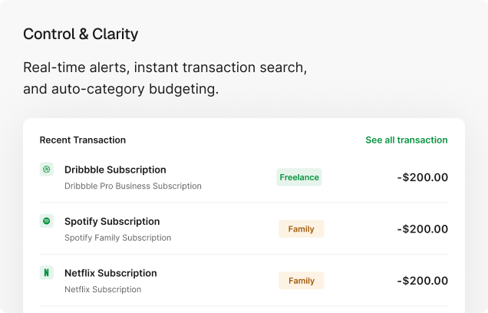Click the Netflix logo icon
Screen dimensions: 488x313
click(47, 272)
